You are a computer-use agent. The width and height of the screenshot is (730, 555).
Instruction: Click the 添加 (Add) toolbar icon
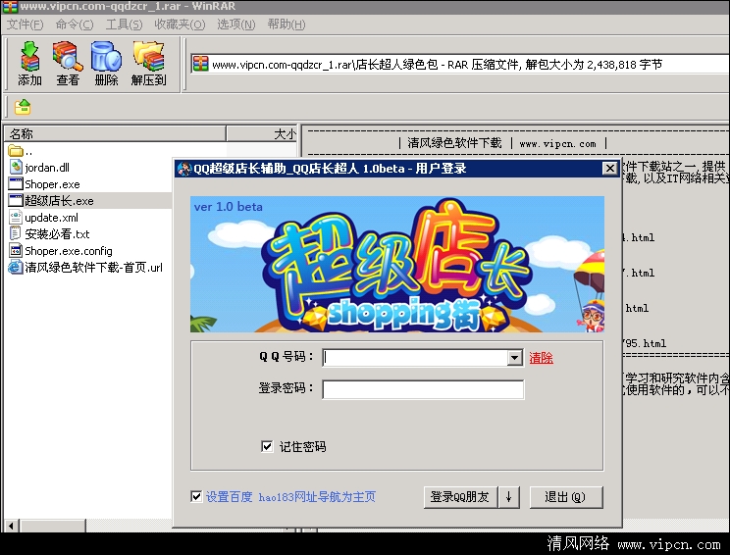coord(29,64)
